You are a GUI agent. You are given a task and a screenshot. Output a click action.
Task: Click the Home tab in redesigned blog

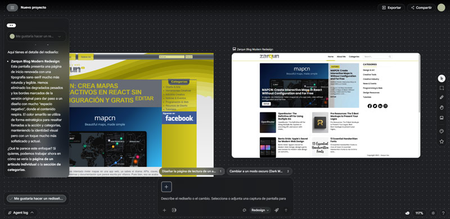tap(331, 57)
